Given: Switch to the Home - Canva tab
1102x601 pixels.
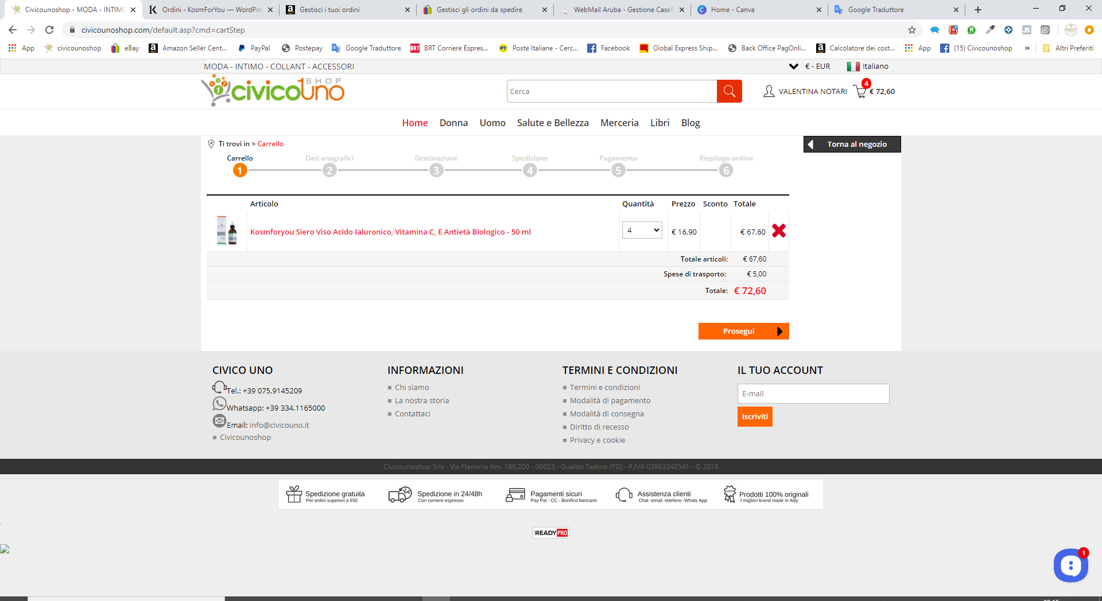Looking at the screenshot, I should (759, 10).
